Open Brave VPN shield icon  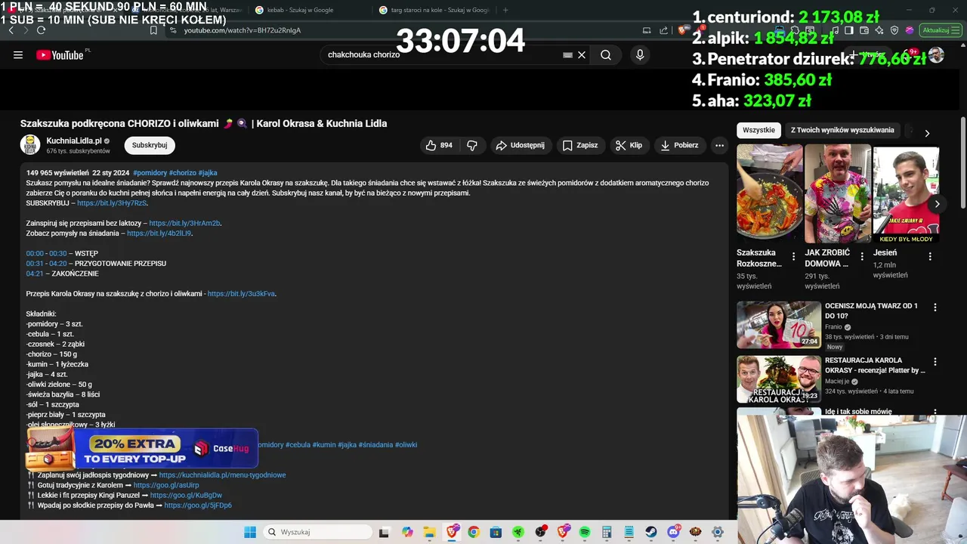coord(894,30)
